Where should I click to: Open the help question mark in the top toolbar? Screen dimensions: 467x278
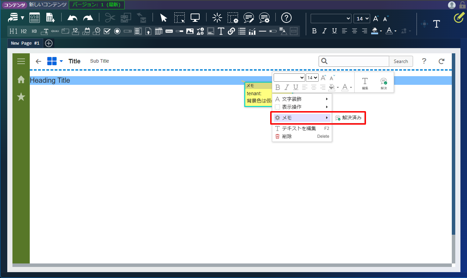286,18
